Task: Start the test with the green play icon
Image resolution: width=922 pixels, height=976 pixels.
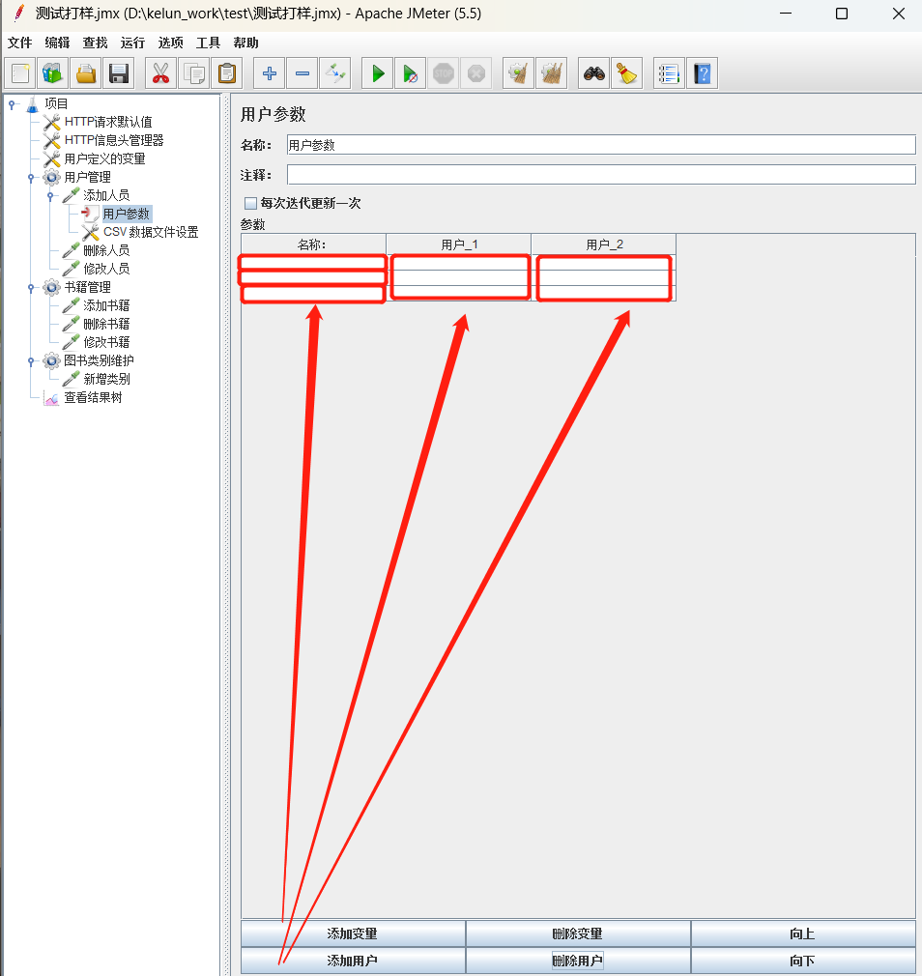Action: point(378,74)
